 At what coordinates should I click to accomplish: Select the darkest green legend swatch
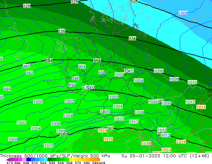pyautogui.click(x=49, y=159)
